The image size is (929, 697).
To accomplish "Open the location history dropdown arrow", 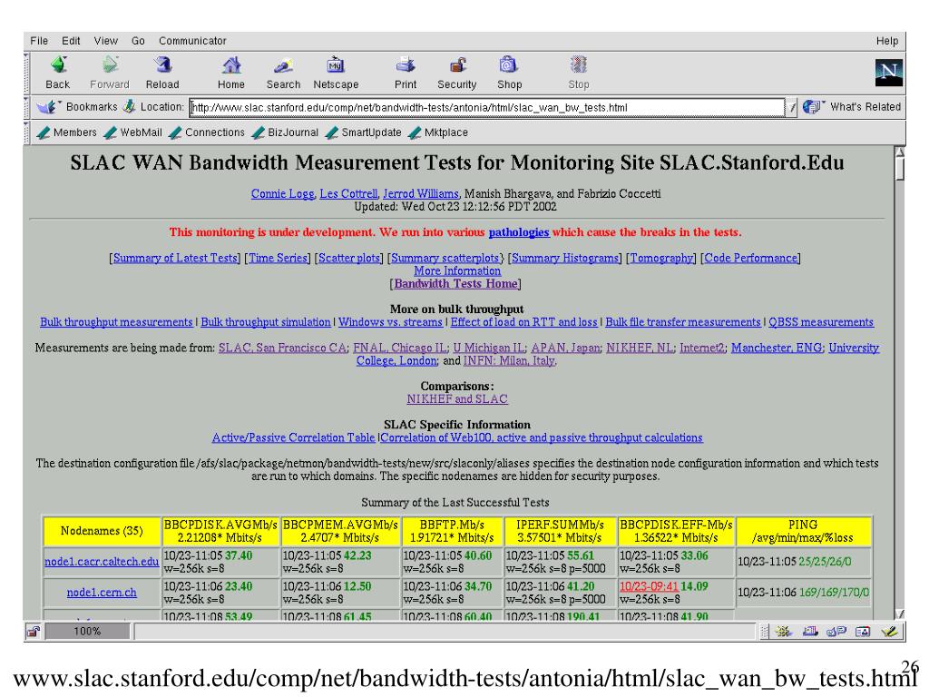I will pyautogui.click(x=793, y=108).
